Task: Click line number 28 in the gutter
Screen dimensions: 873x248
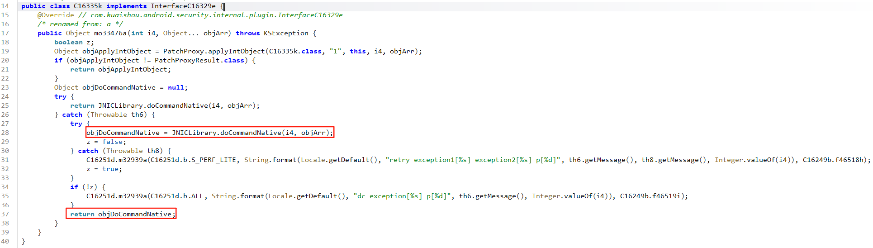Action: click(x=5, y=133)
